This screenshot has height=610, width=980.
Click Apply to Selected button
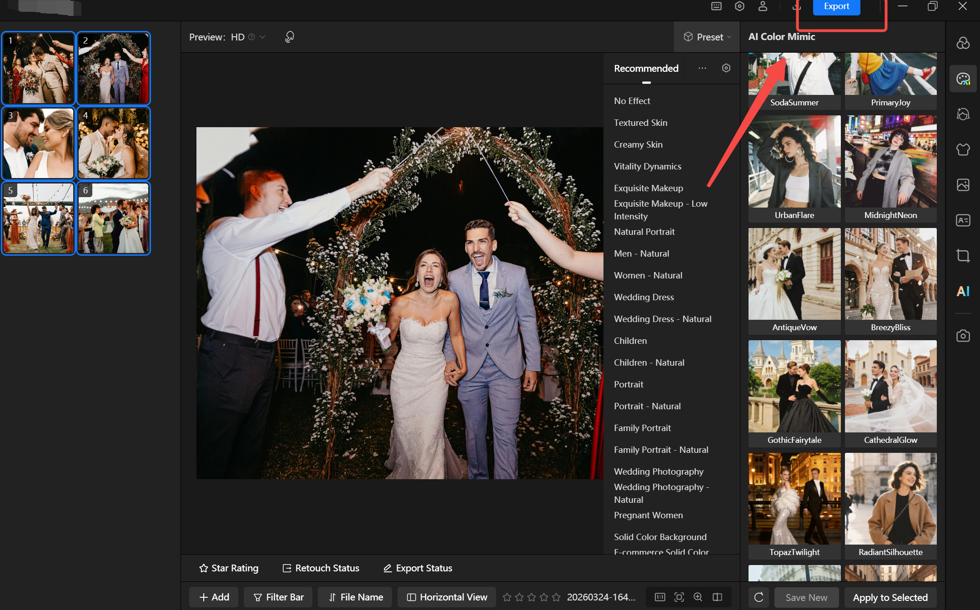click(x=890, y=597)
